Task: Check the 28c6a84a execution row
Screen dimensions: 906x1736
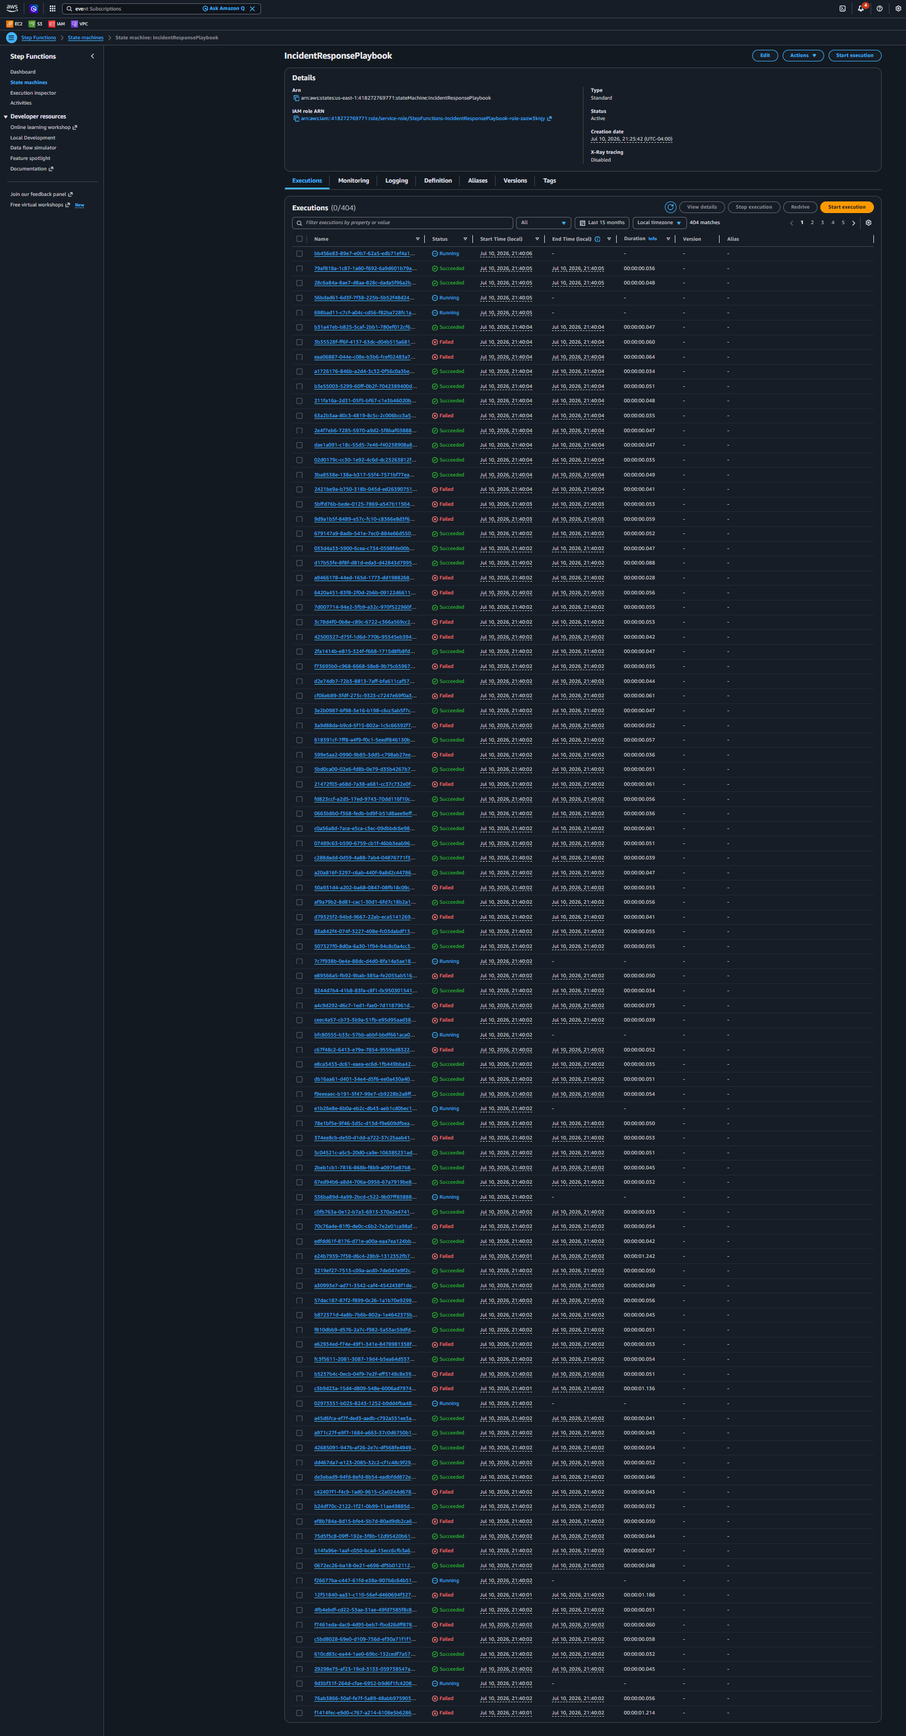Action: pyautogui.click(x=299, y=283)
